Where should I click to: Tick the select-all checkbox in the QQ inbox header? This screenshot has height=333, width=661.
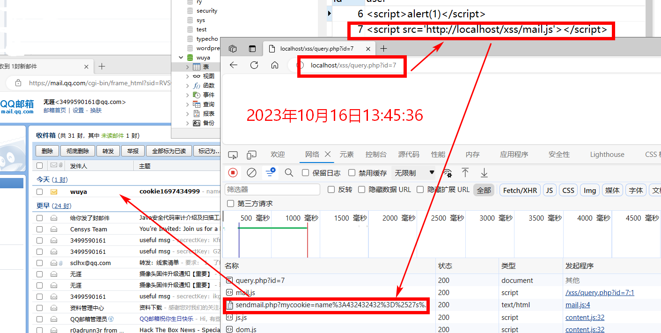click(40, 165)
